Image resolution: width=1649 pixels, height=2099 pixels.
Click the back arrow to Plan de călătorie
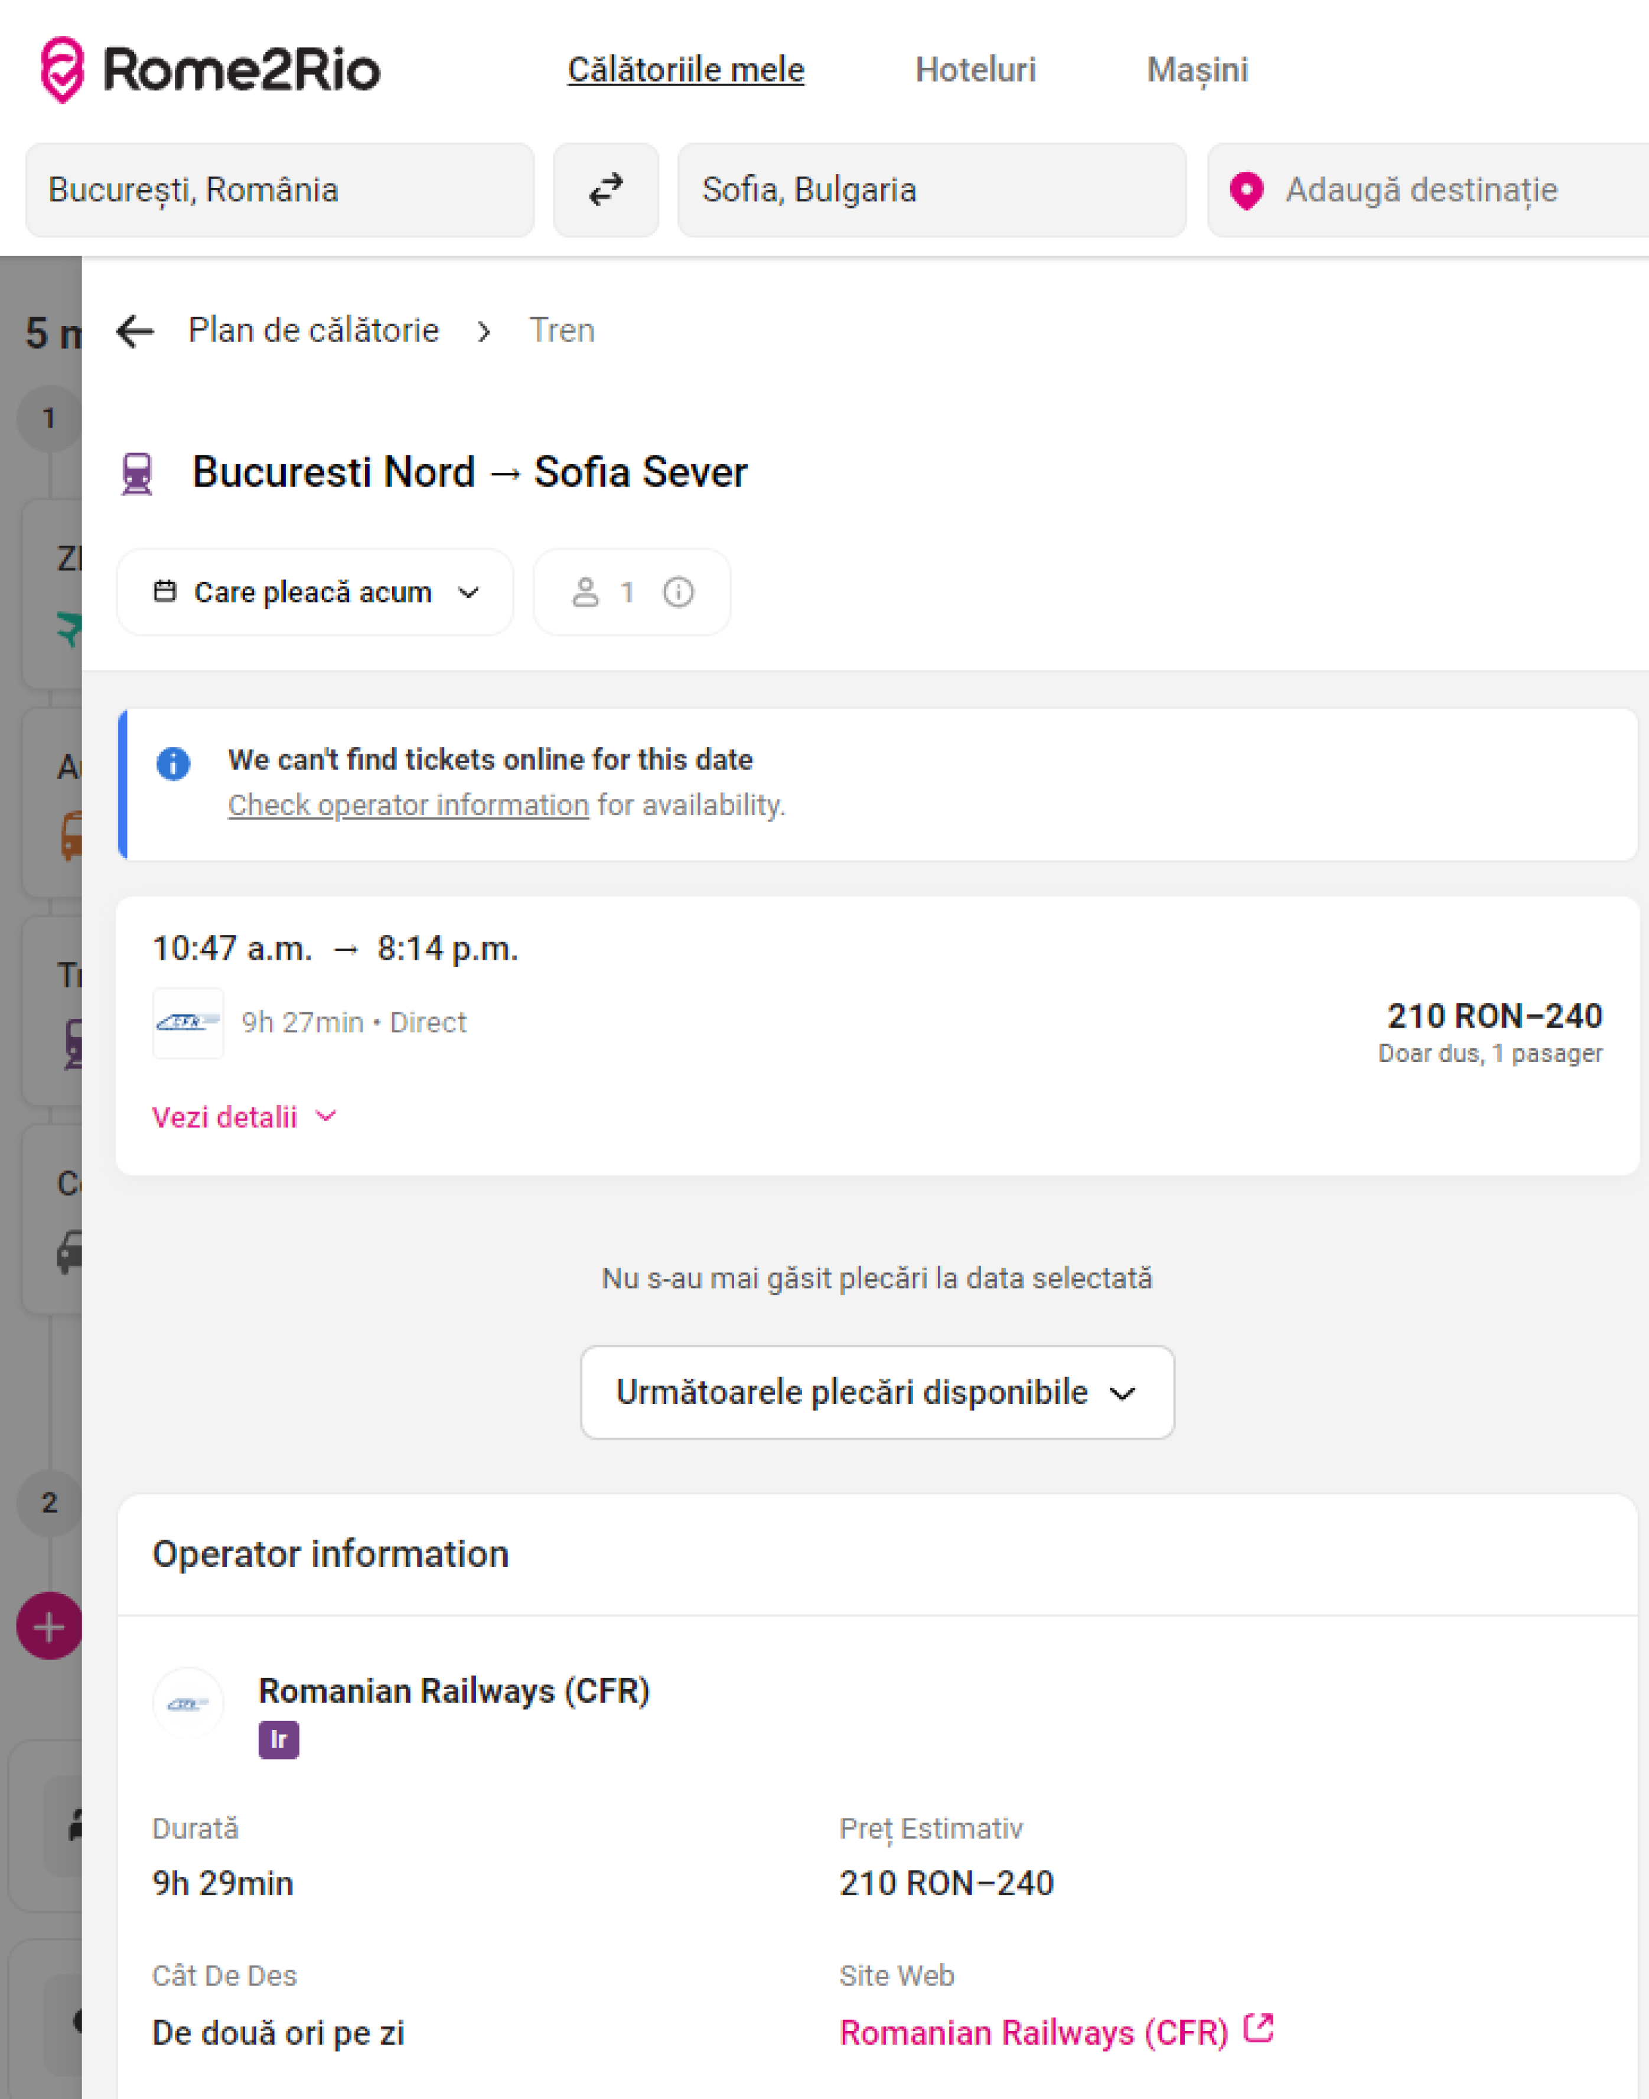[x=135, y=331]
